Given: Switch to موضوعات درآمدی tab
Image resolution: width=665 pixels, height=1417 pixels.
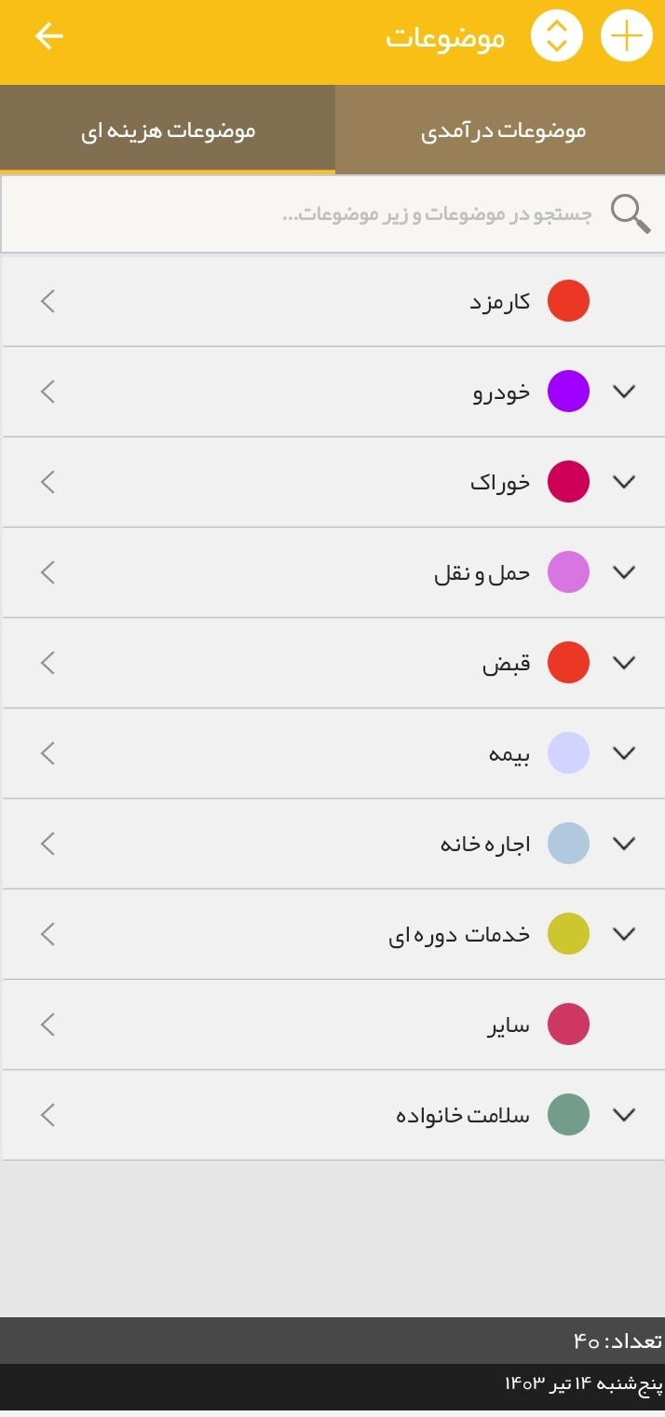Looking at the screenshot, I should coord(503,131).
